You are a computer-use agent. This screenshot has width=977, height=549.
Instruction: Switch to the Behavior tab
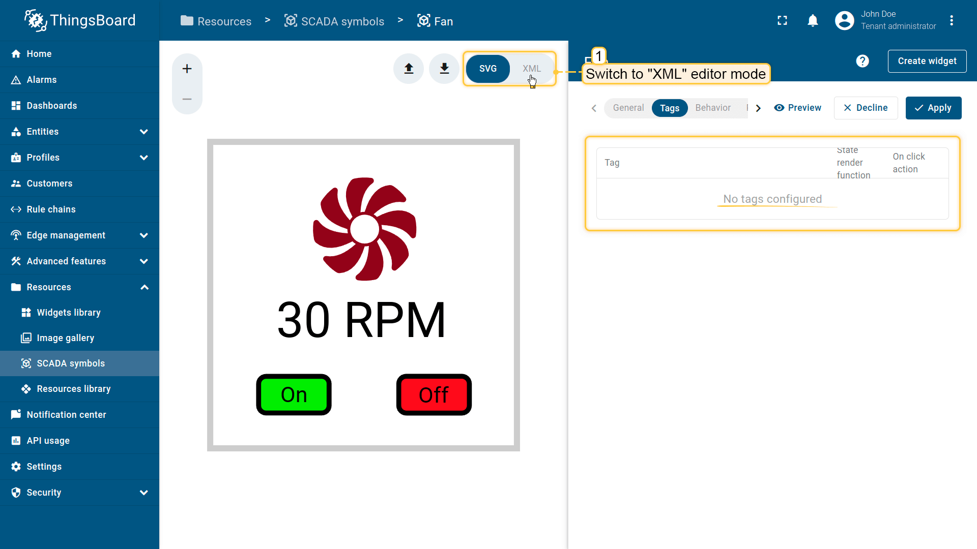pos(712,108)
